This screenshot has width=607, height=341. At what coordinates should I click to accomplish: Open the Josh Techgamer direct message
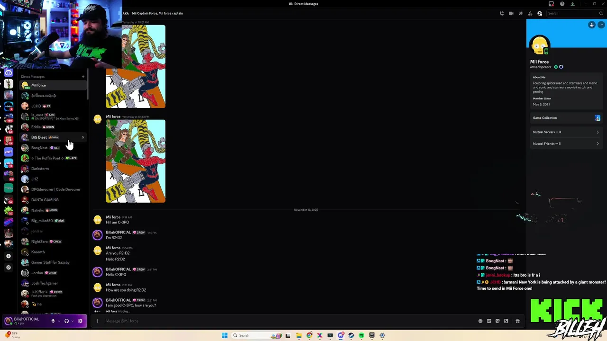coord(53,283)
